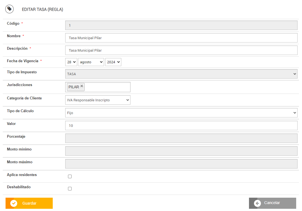The width and height of the screenshot is (302, 211).
Task: Open the day dropdown showing 28
Action: coord(71,62)
